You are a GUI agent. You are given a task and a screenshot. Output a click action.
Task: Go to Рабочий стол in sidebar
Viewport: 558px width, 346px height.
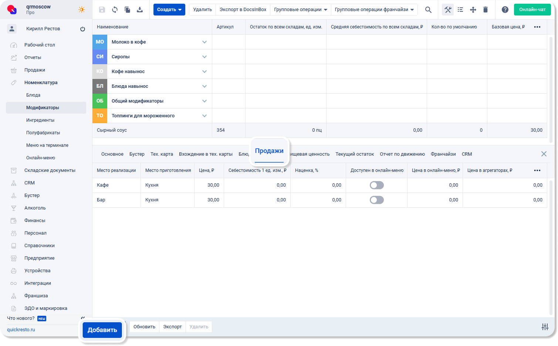click(40, 45)
